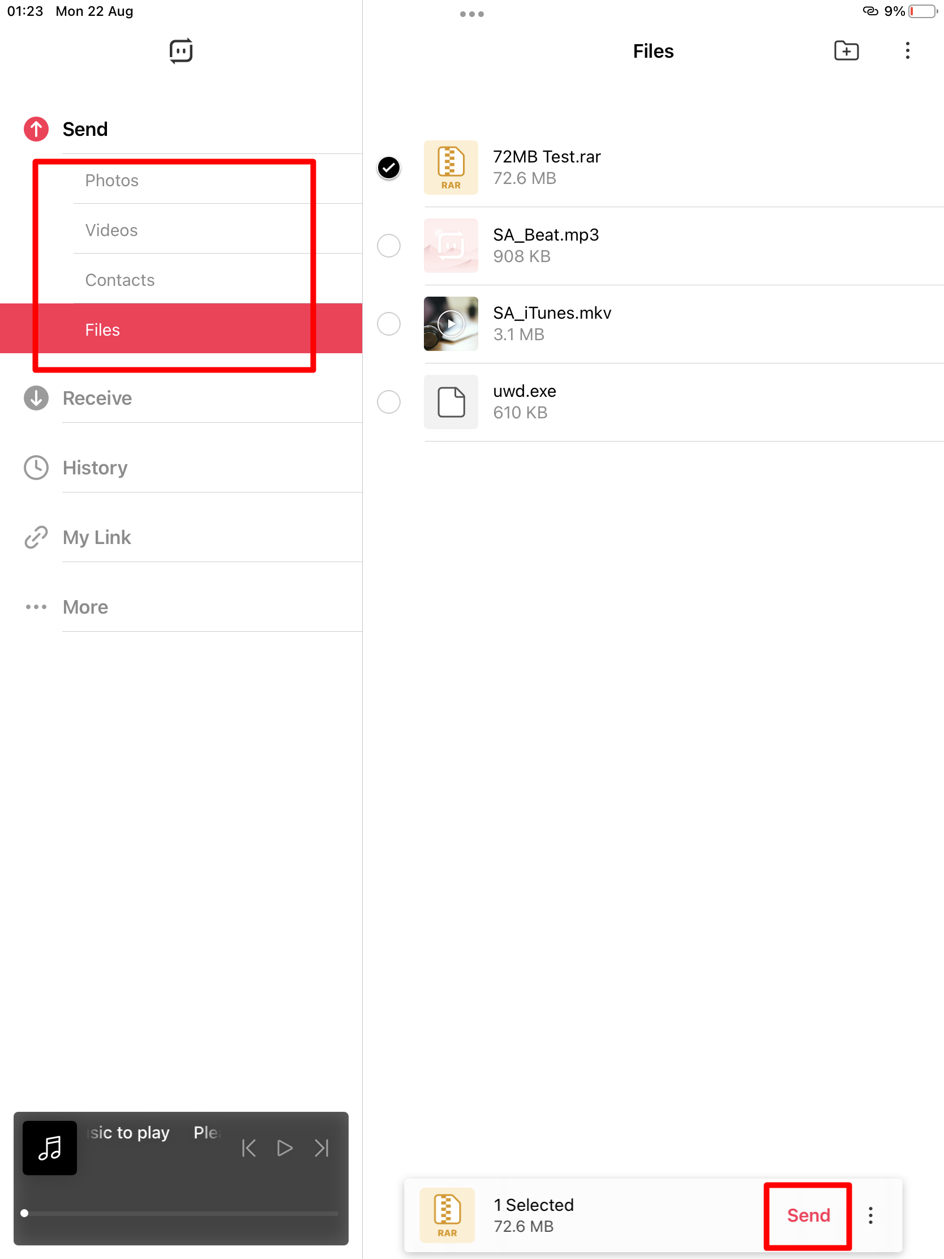
Task: Open the selection bar three-dot menu
Action: [x=870, y=1215]
